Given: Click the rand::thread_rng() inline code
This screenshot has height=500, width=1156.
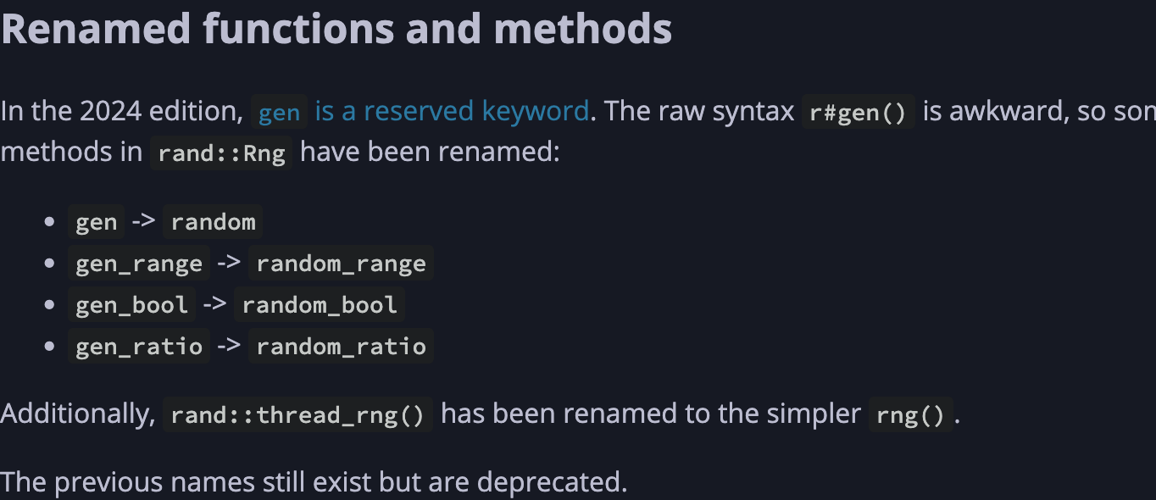Looking at the screenshot, I should tap(297, 415).
